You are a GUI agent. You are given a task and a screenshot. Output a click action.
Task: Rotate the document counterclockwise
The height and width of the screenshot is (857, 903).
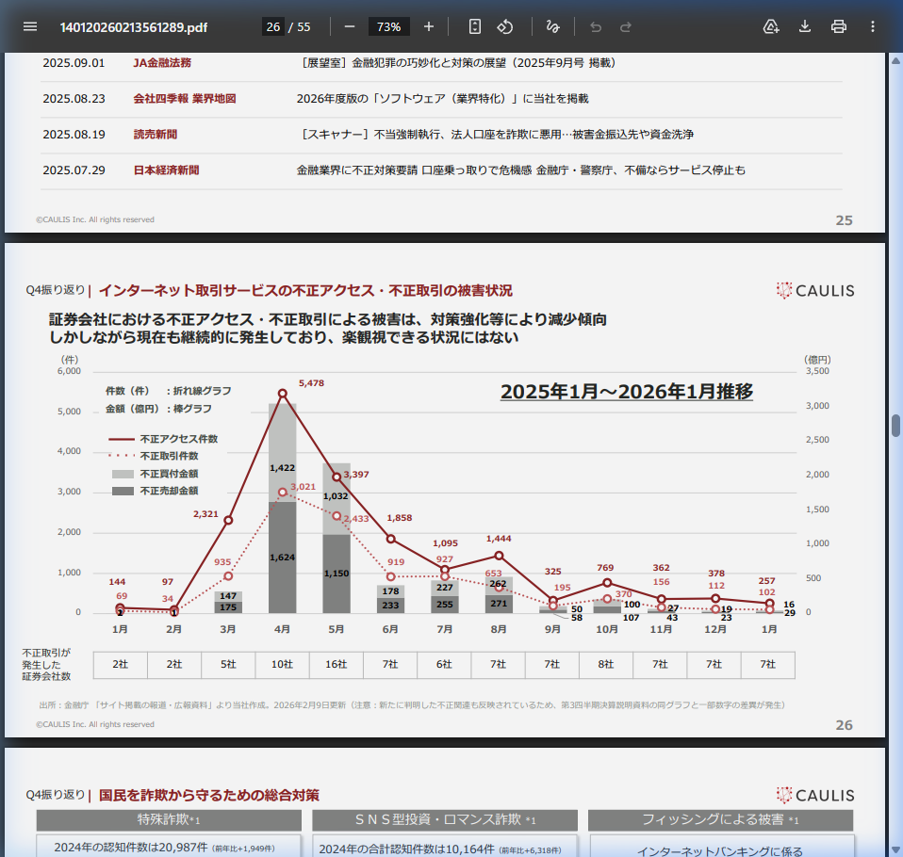tap(505, 26)
